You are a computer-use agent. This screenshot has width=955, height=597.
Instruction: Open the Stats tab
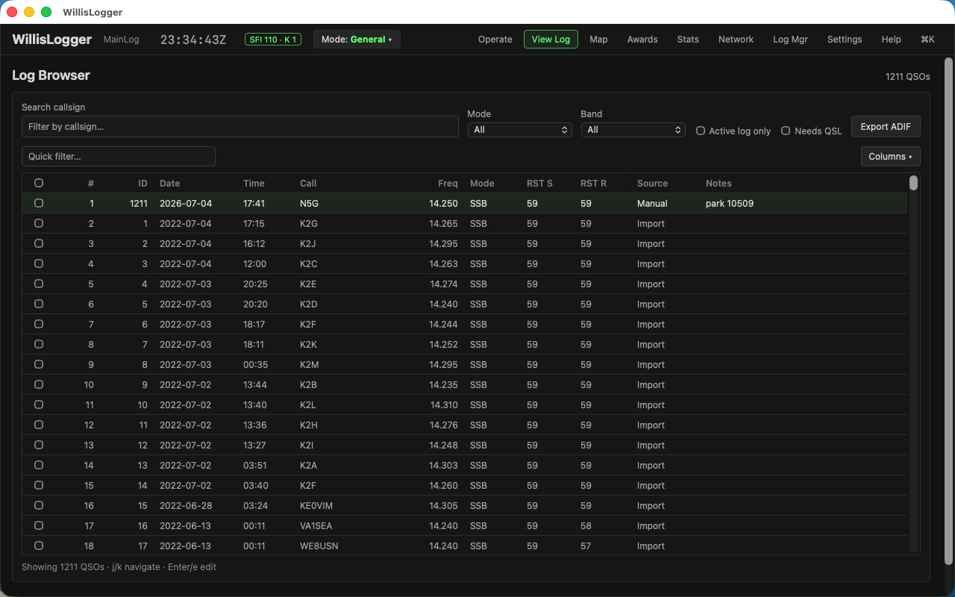click(688, 40)
